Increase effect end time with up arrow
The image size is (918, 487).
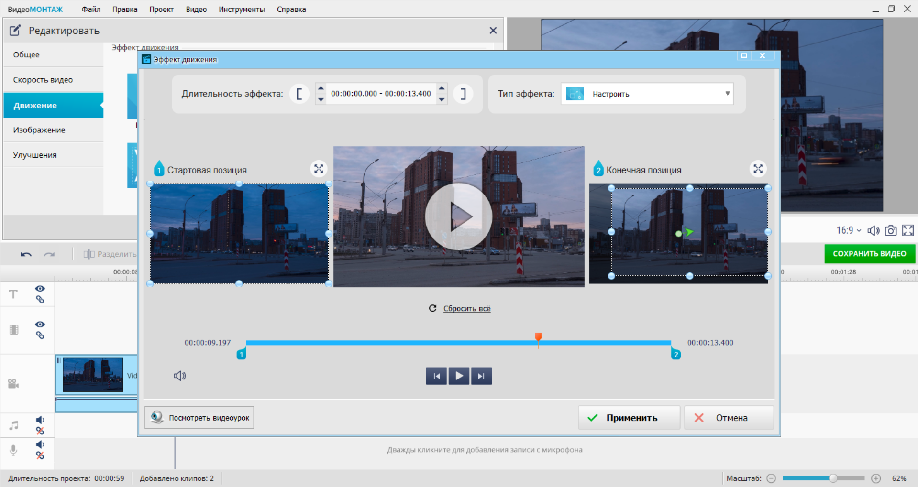[x=442, y=88]
